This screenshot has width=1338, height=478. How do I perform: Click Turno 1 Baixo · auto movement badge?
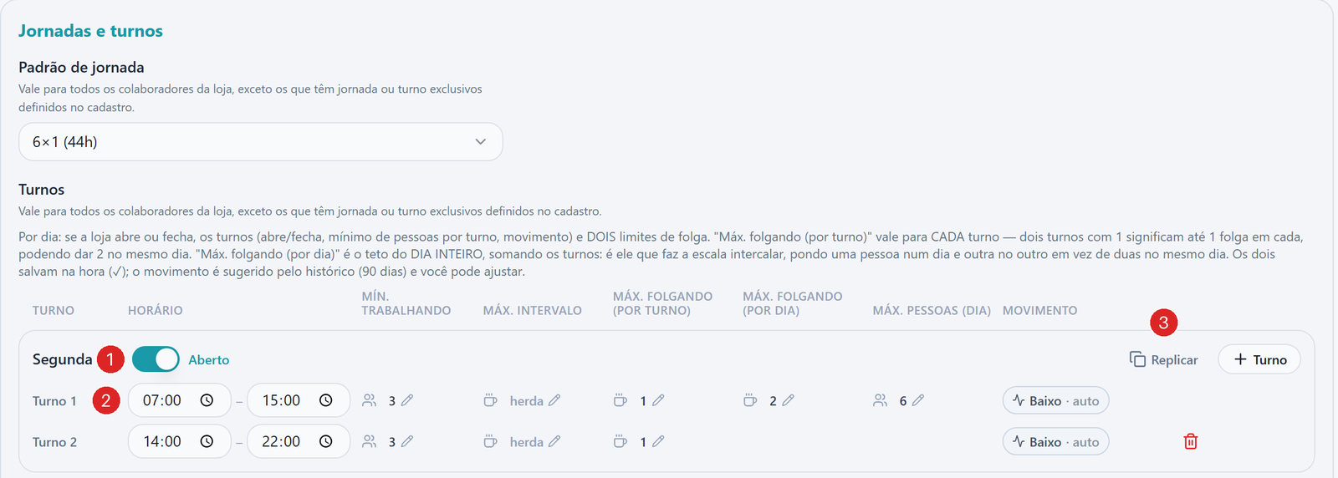1056,400
